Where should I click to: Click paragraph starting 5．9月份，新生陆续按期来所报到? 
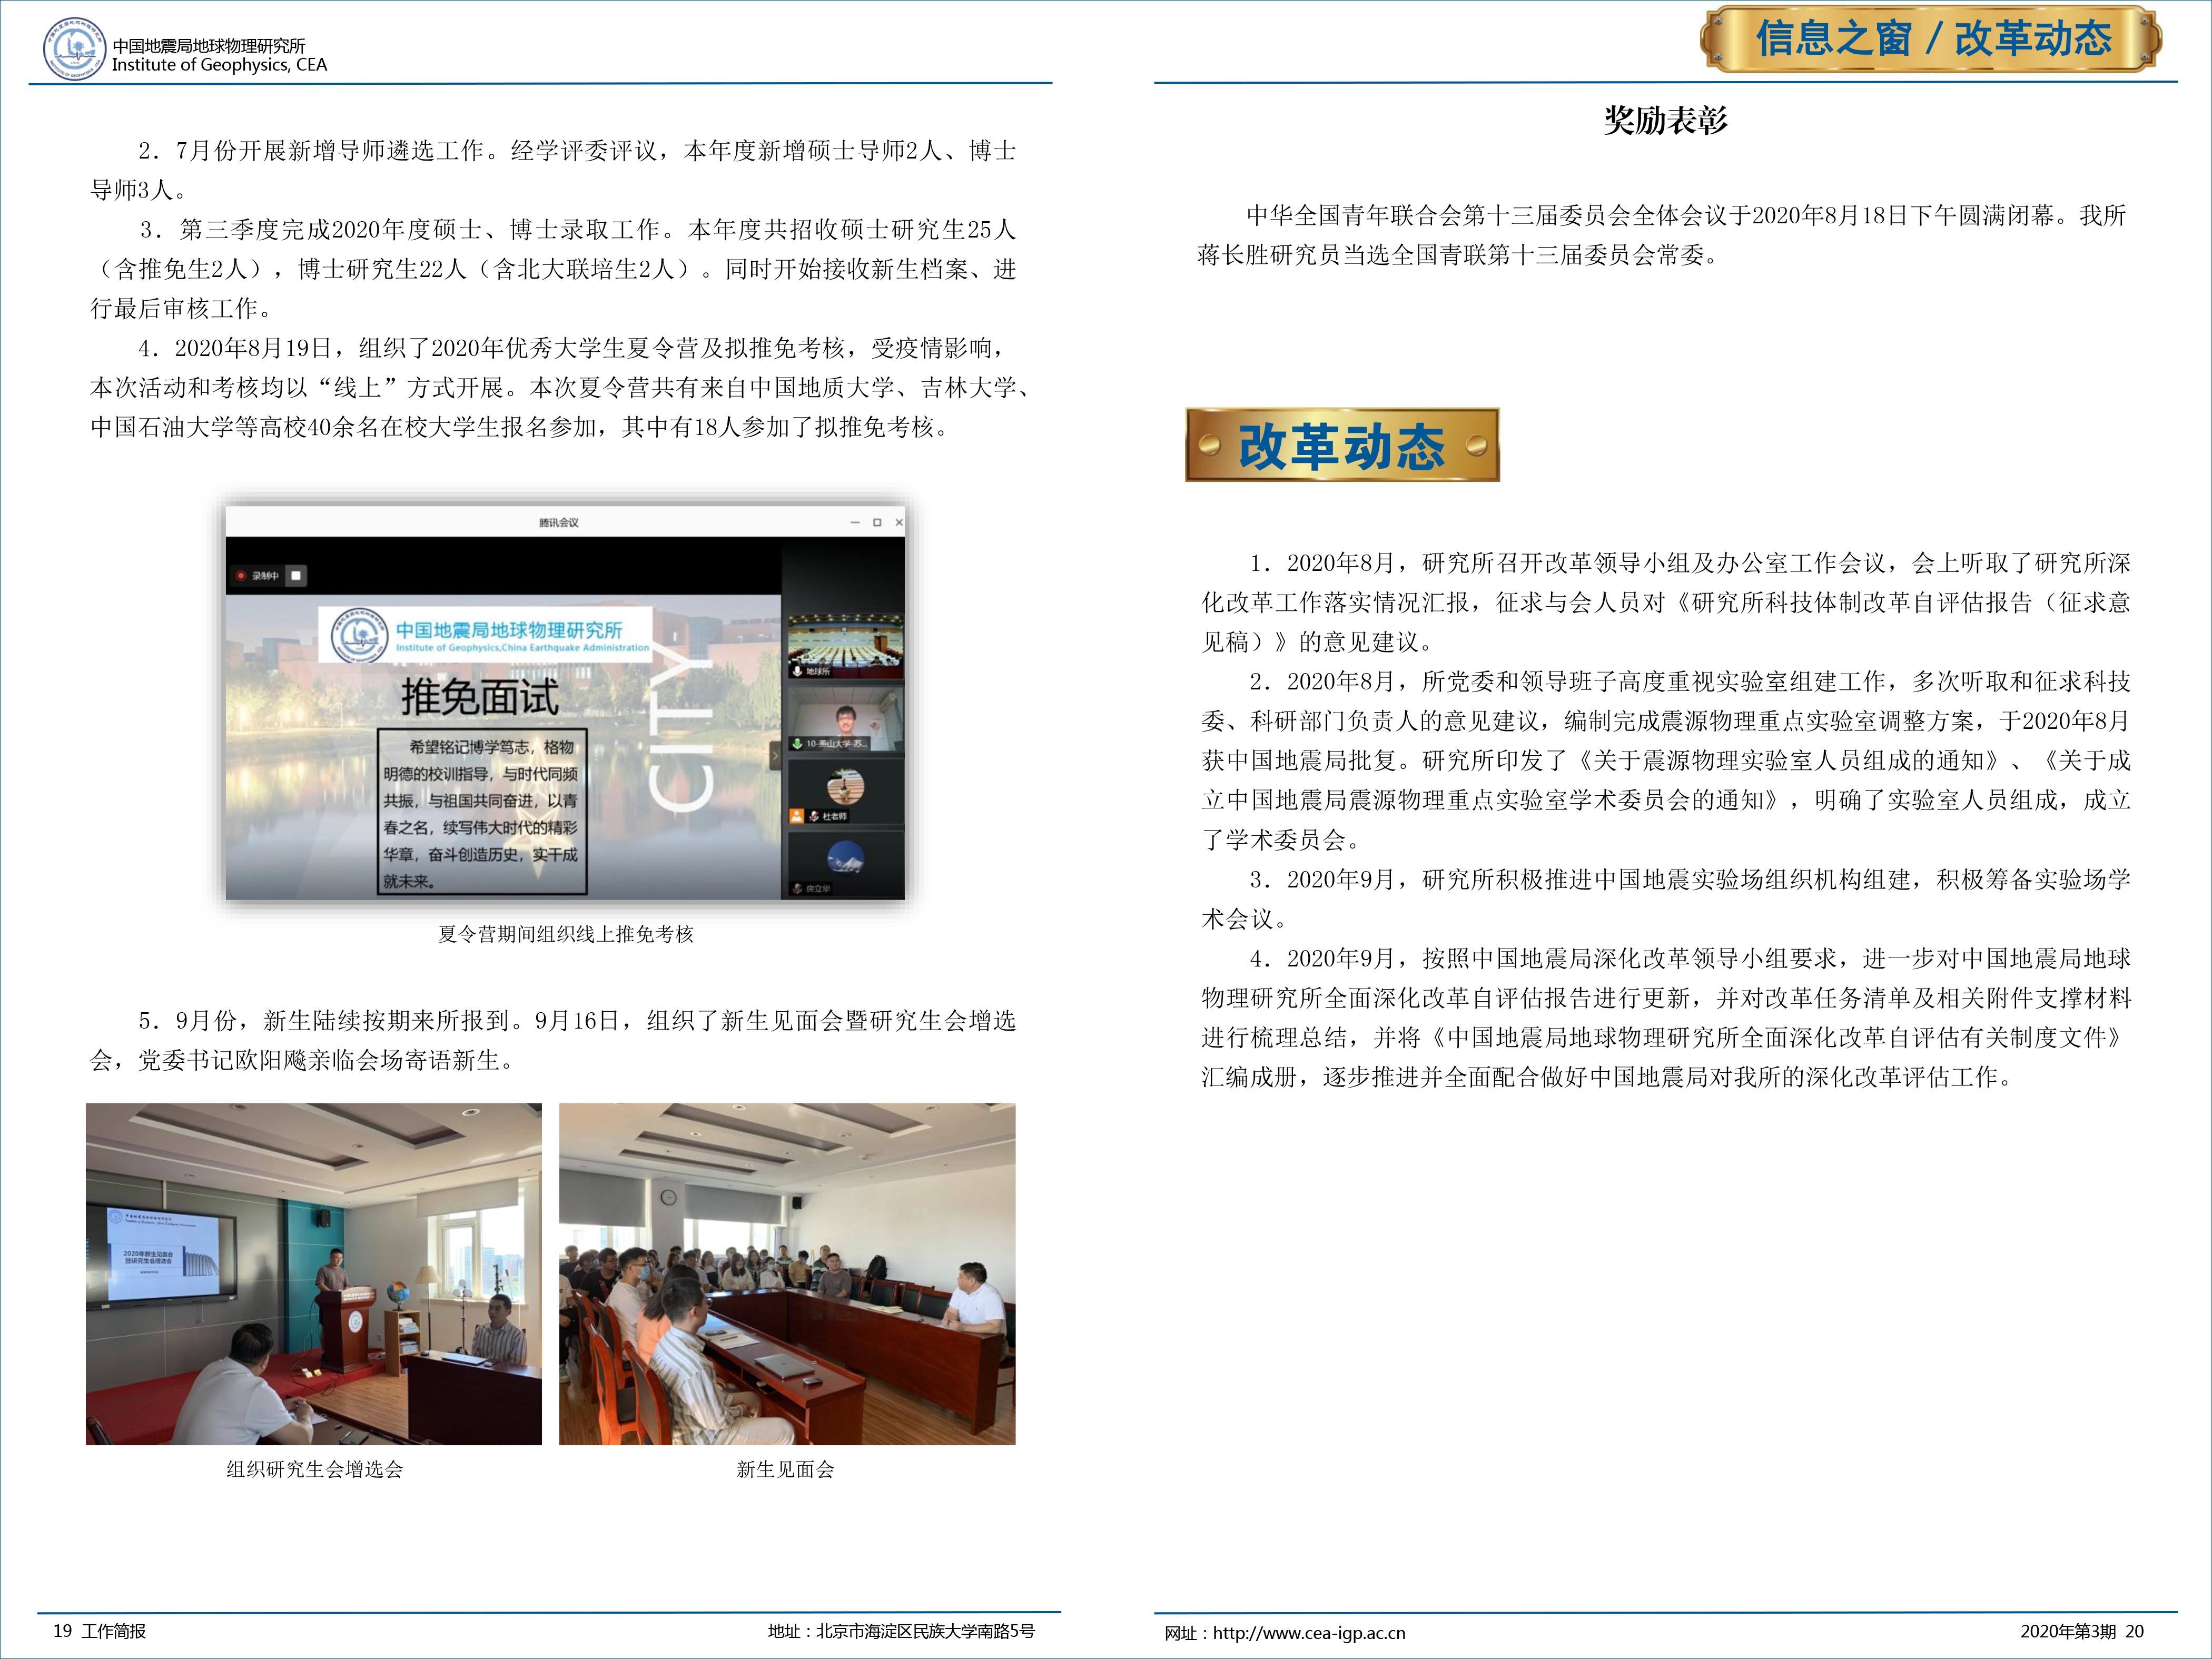(554, 1040)
